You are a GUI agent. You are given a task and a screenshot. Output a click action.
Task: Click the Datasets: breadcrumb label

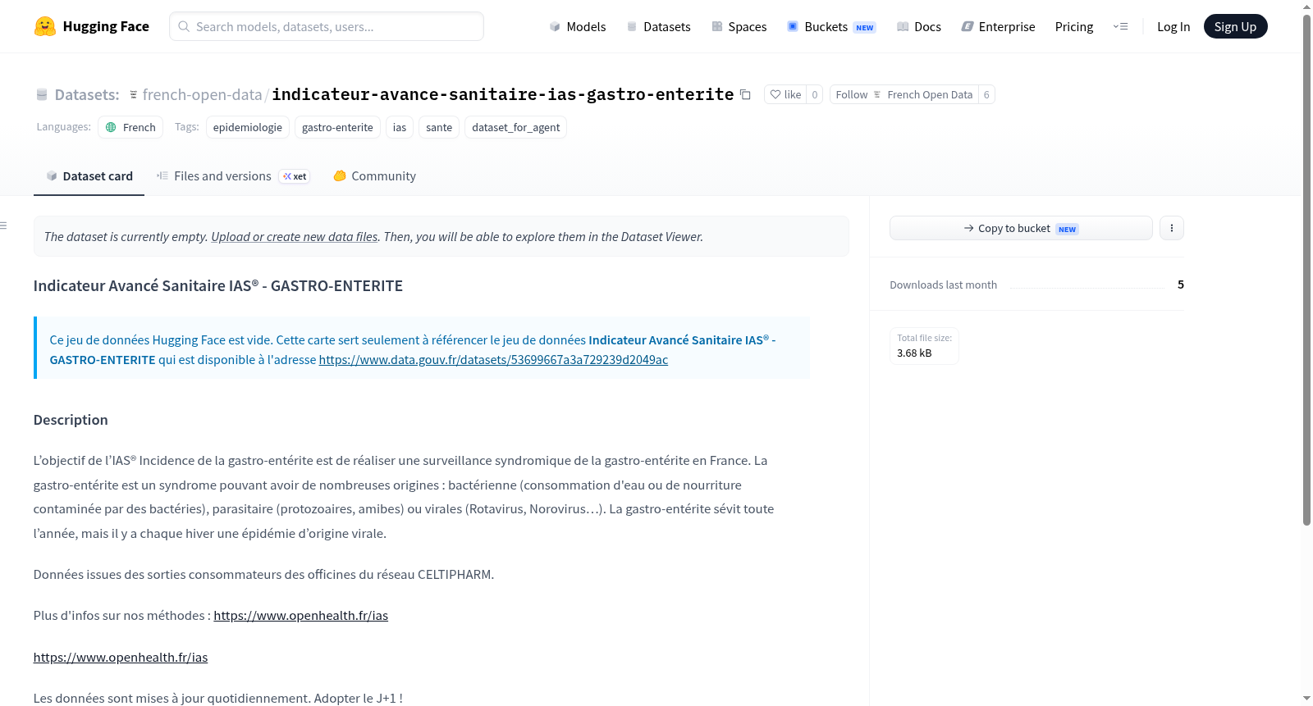pos(87,94)
